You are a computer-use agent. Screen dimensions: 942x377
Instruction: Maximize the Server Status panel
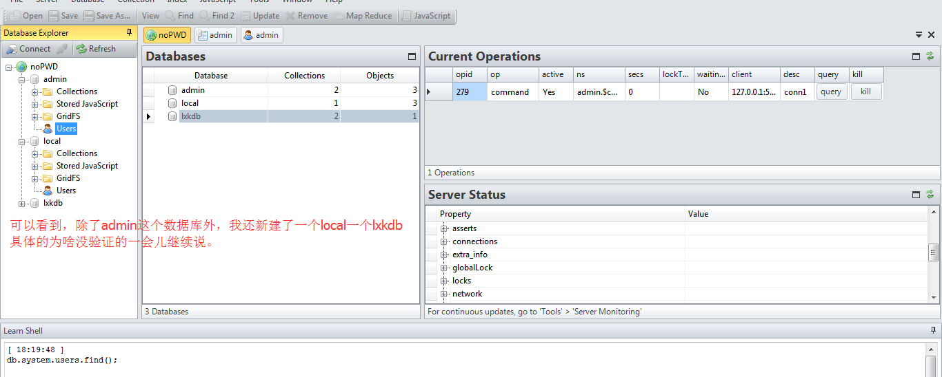tap(916, 195)
